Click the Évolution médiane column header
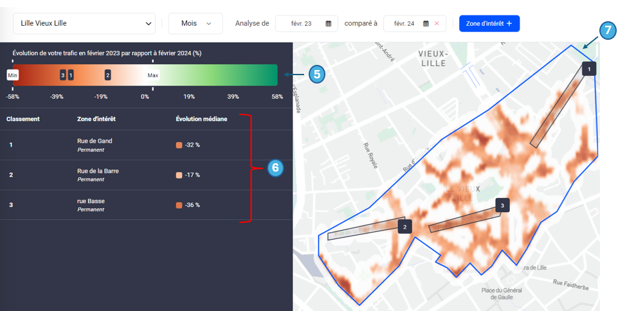Screen dimensions: 618x311 pos(201,119)
